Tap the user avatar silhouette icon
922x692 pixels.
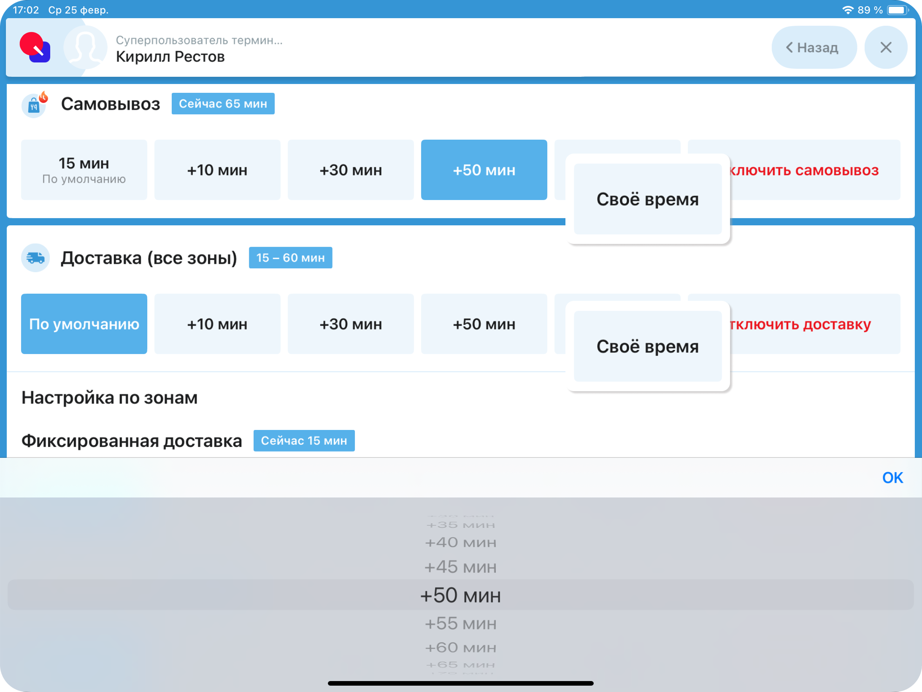tap(86, 48)
